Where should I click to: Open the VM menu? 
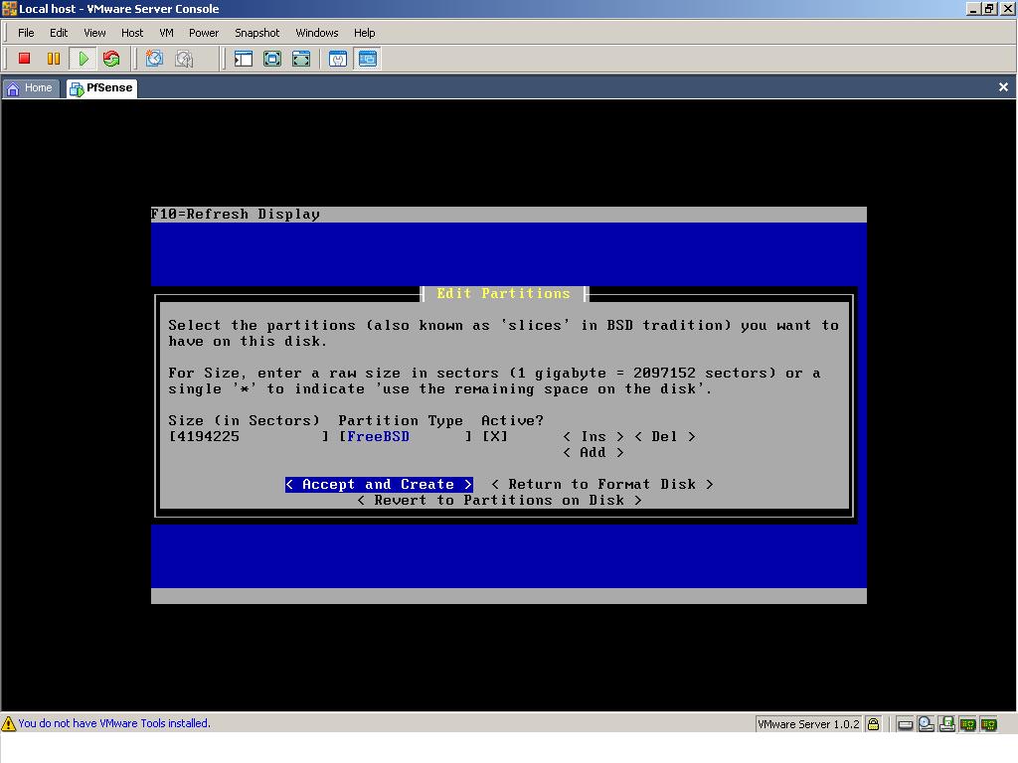166,33
